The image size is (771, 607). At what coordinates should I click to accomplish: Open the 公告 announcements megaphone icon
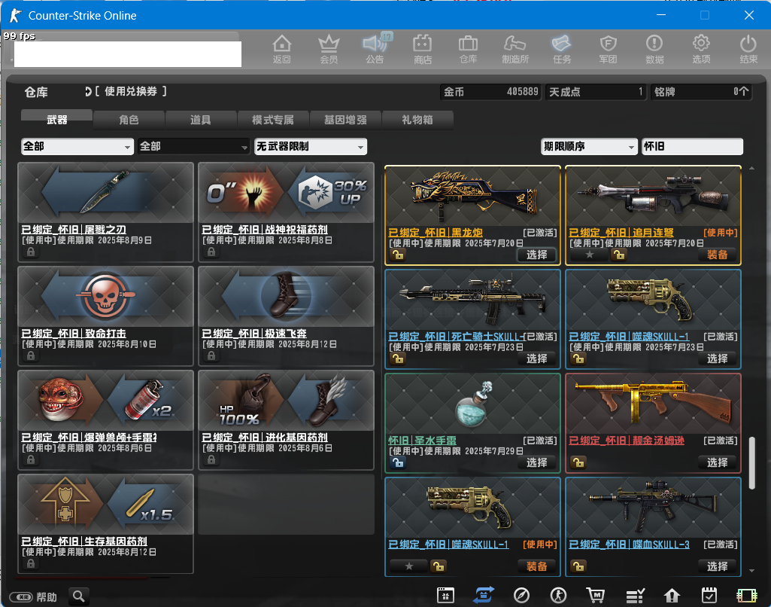[375, 49]
